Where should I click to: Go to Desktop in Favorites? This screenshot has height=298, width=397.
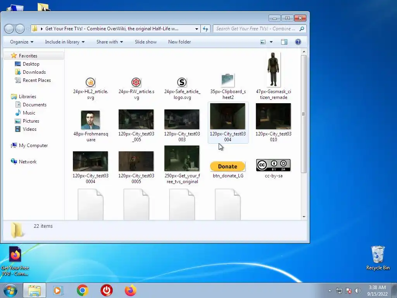pos(31,64)
